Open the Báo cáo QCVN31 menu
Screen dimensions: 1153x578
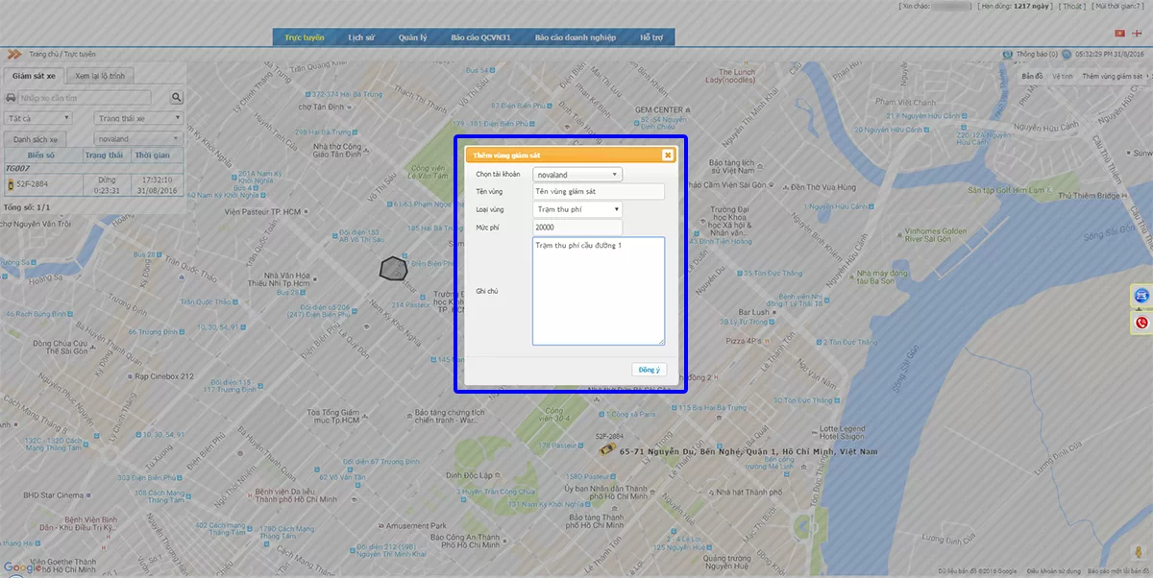click(x=480, y=37)
